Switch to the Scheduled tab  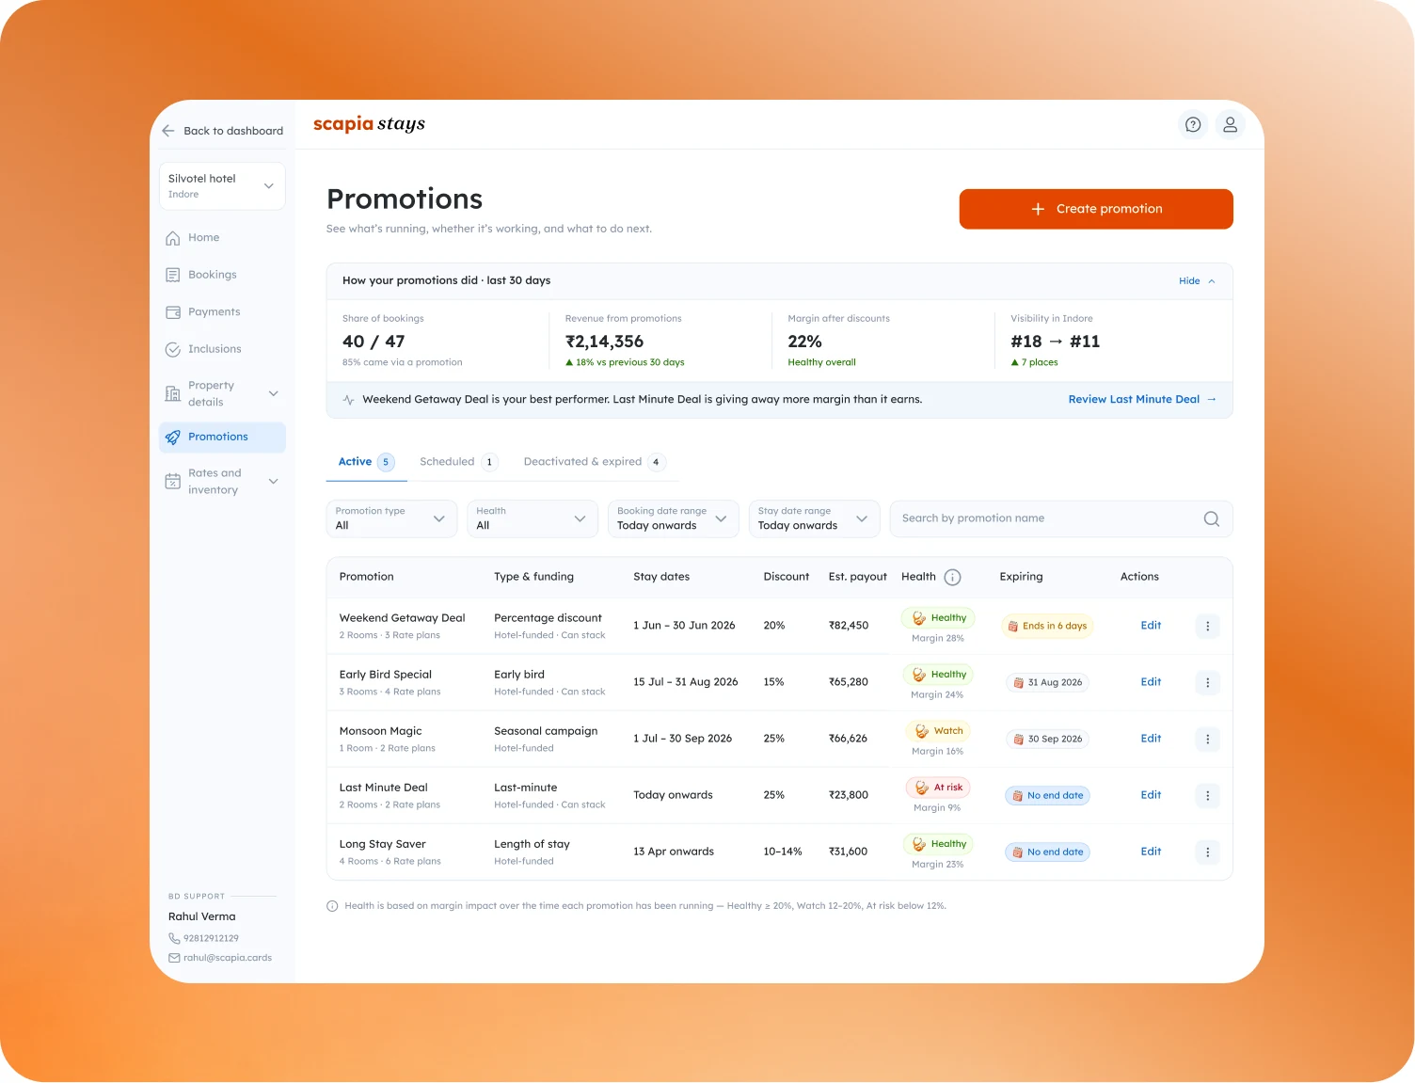tap(457, 462)
